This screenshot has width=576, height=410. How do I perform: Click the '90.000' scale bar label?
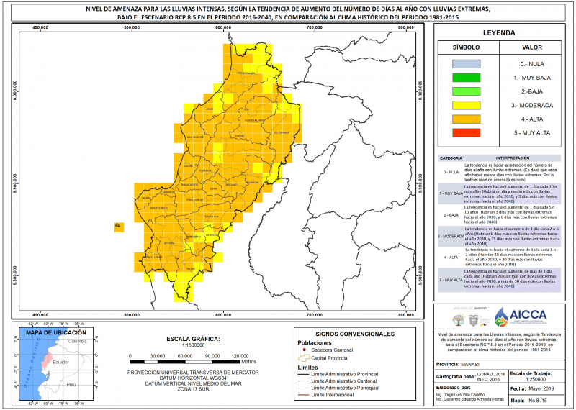(212, 356)
